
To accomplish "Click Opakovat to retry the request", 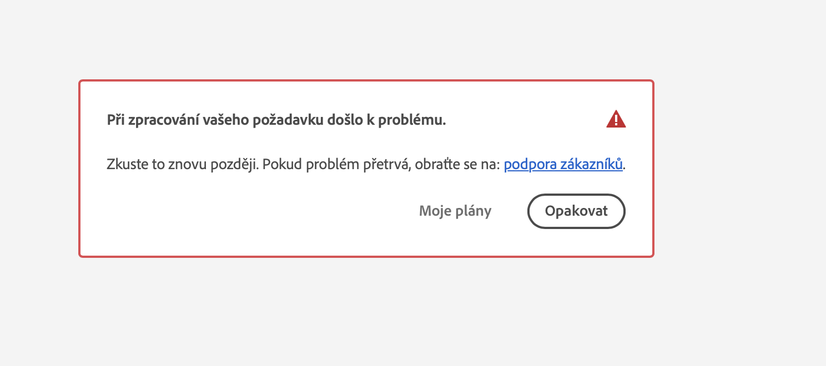I will pos(576,211).
